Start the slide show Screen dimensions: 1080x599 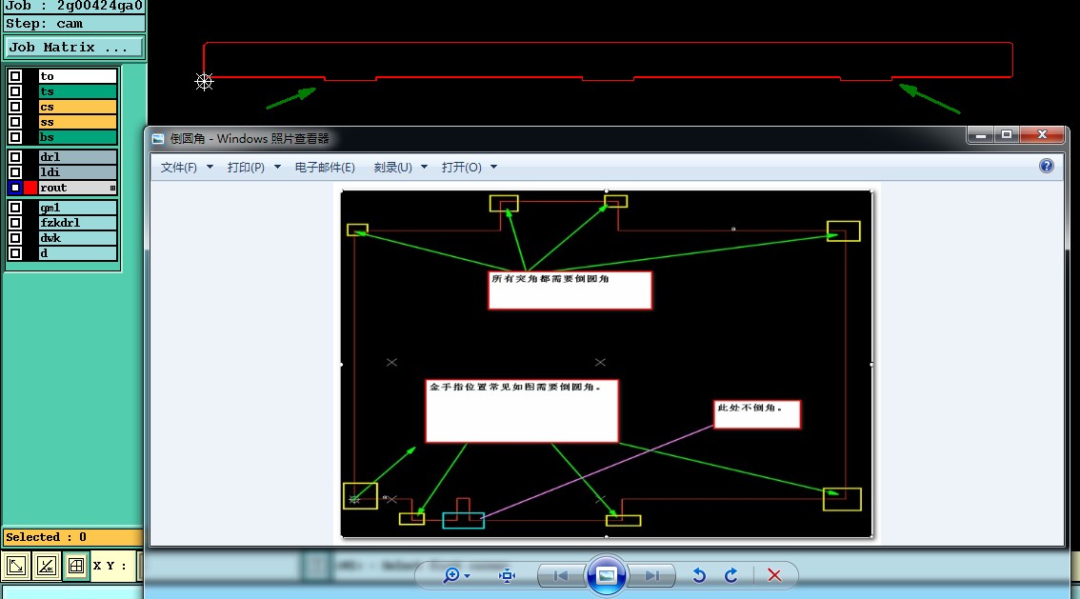[606, 575]
